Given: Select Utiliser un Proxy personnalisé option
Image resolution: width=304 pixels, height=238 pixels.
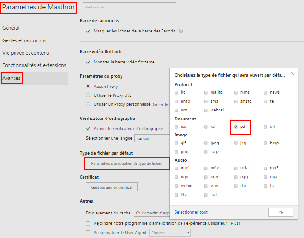Looking at the screenshot, I should click(x=88, y=104).
